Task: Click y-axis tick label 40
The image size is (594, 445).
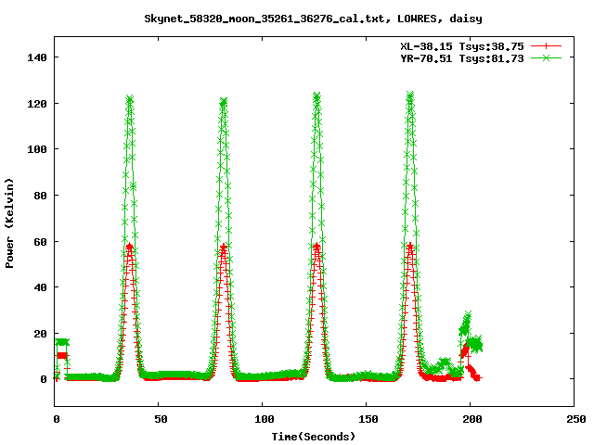Action: 40,287
